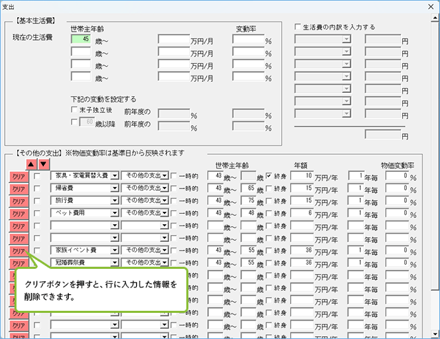Click the vertical scrollbar thumb
The height and width of the screenshot is (339, 440).
click(434, 156)
